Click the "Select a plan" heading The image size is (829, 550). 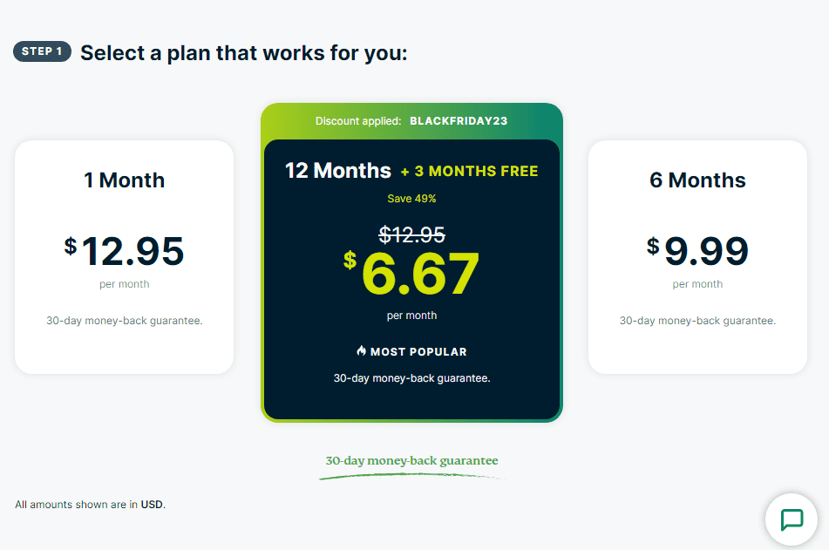244,53
